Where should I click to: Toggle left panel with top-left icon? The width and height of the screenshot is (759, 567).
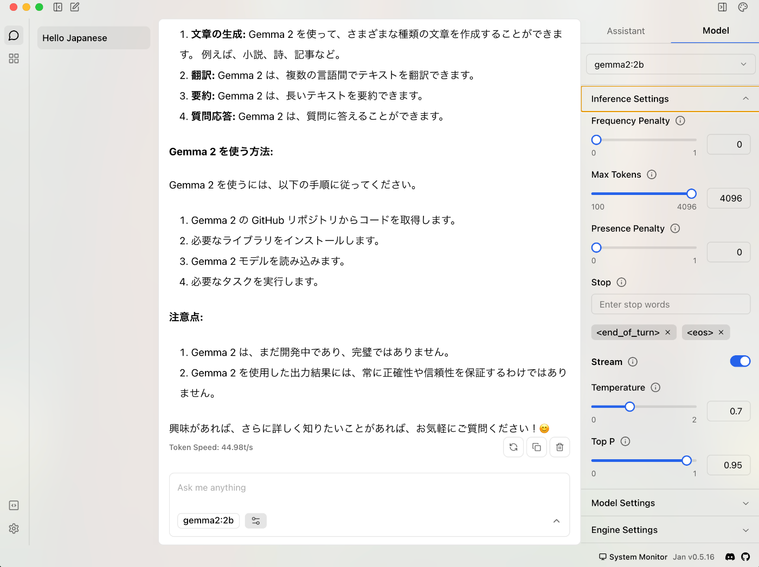(x=58, y=7)
